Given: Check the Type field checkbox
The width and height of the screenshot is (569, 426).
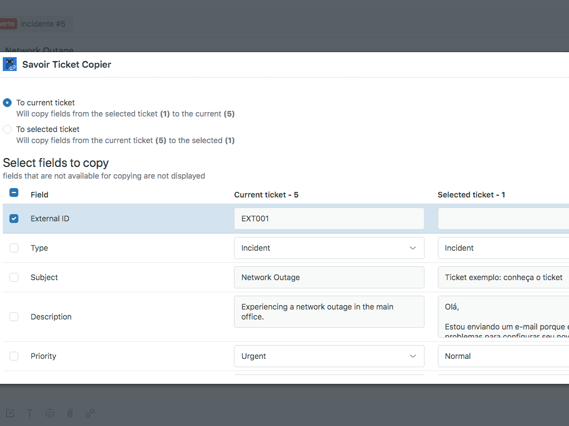Looking at the screenshot, I should point(14,248).
